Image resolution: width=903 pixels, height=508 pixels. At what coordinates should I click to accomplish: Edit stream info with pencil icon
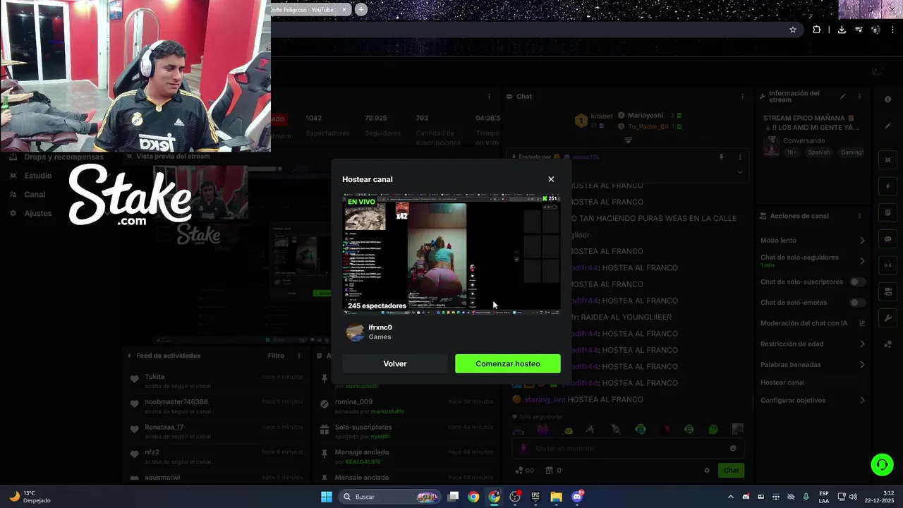(842, 97)
